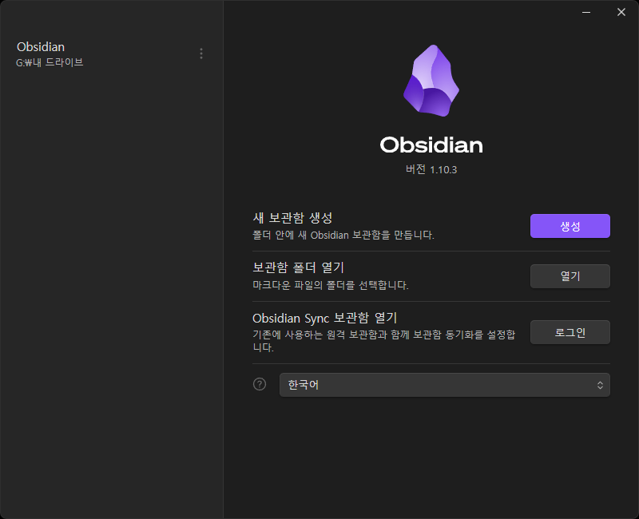This screenshot has height=519, width=639.
Task: Click the 보관함 폴더 열기 heading
Action: coord(298,267)
